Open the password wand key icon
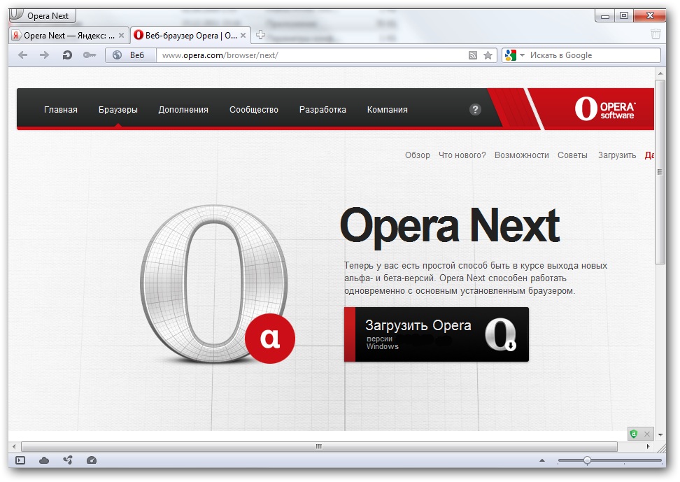680x482 pixels. pyautogui.click(x=89, y=55)
